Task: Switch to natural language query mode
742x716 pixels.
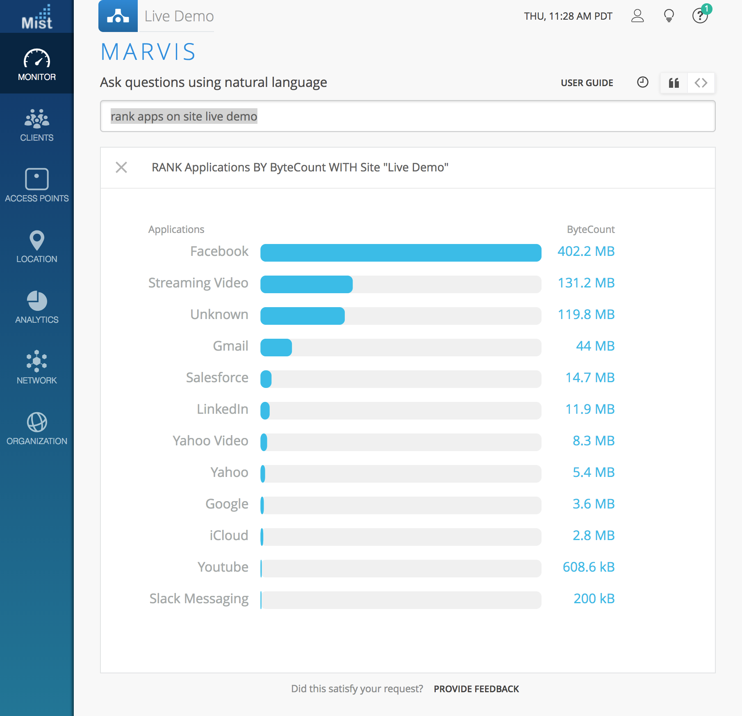Action: pos(674,83)
